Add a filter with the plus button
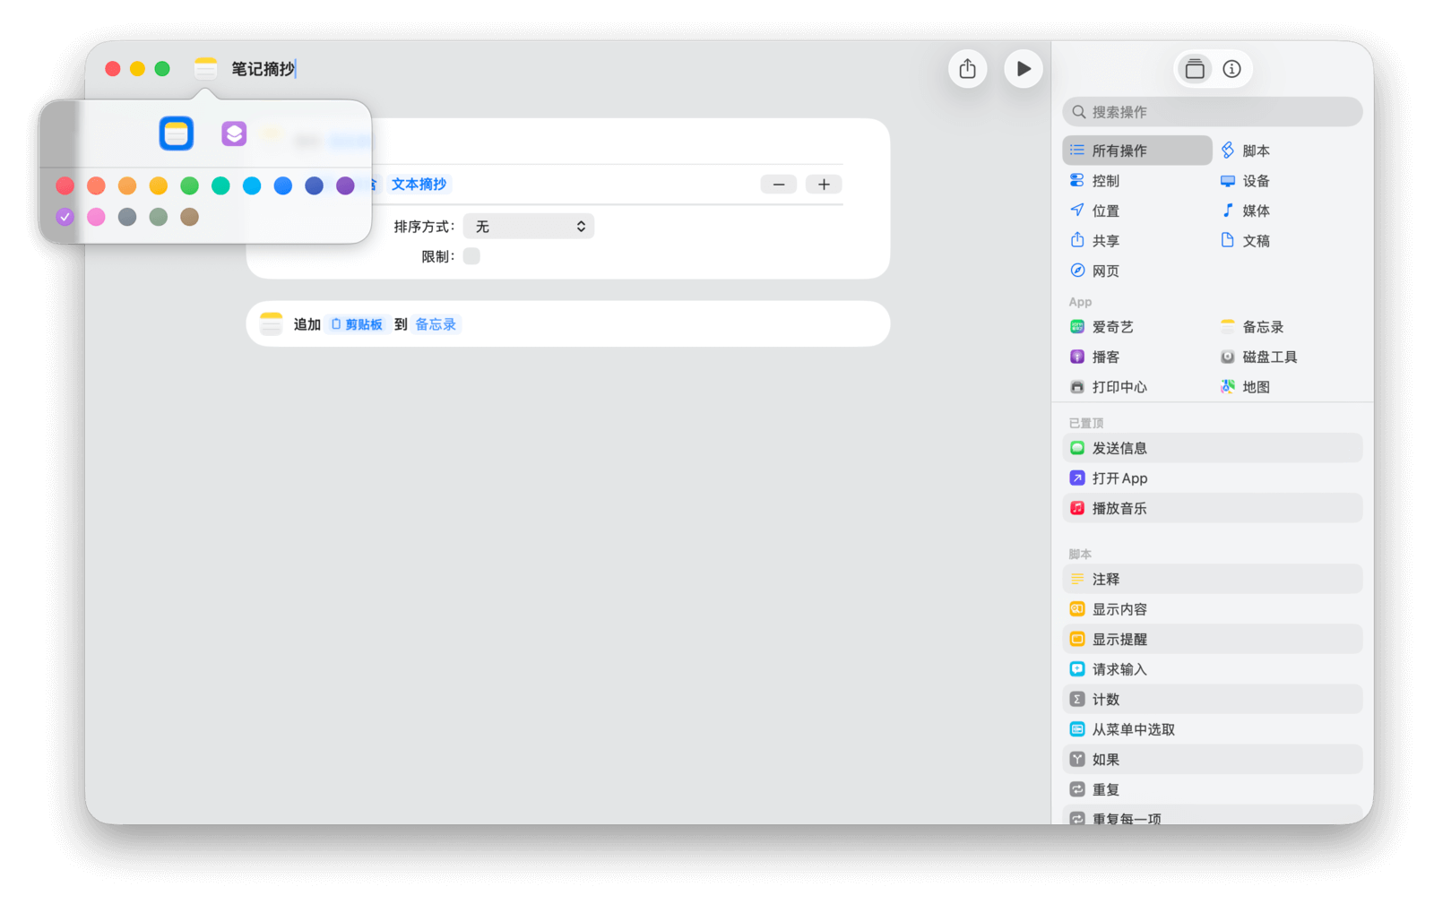 pyautogui.click(x=824, y=185)
